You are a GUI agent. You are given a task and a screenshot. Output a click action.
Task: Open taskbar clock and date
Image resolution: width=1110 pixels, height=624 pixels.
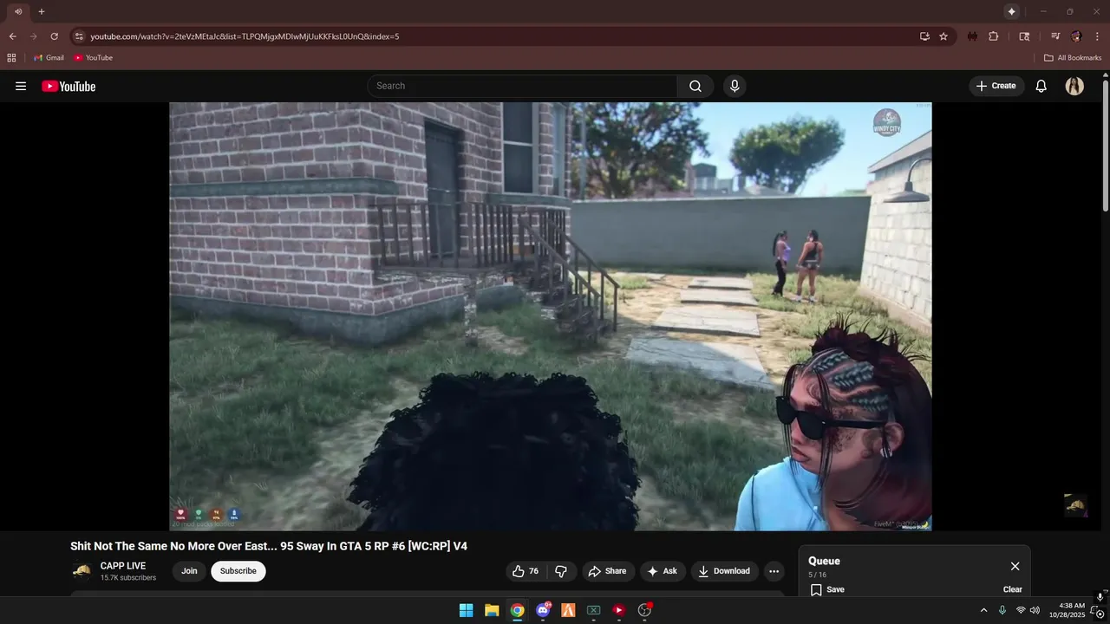click(1067, 610)
